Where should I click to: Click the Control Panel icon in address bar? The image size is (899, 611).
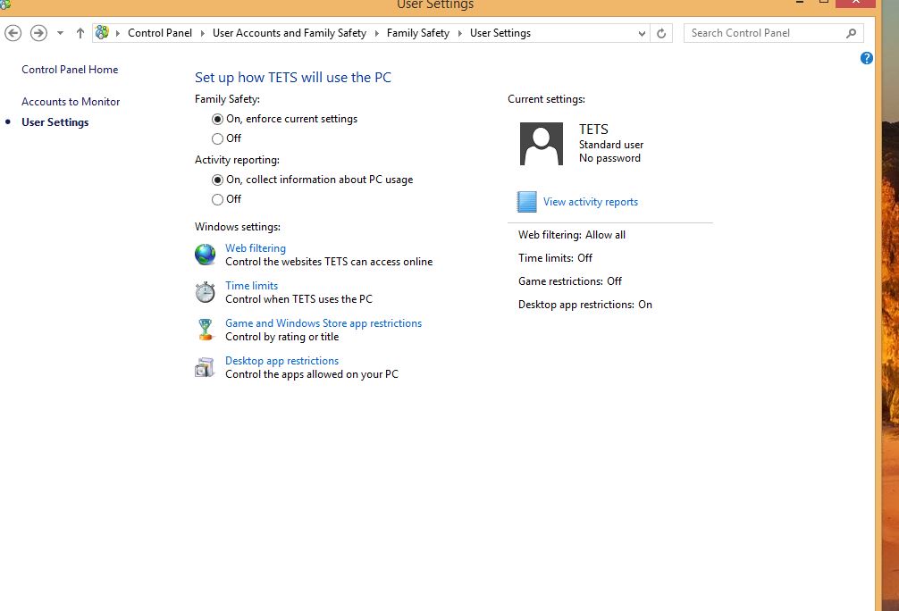point(102,33)
